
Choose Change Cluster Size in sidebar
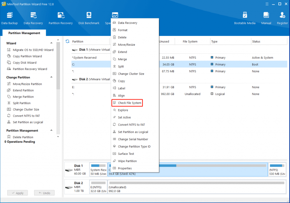(23, 109)
